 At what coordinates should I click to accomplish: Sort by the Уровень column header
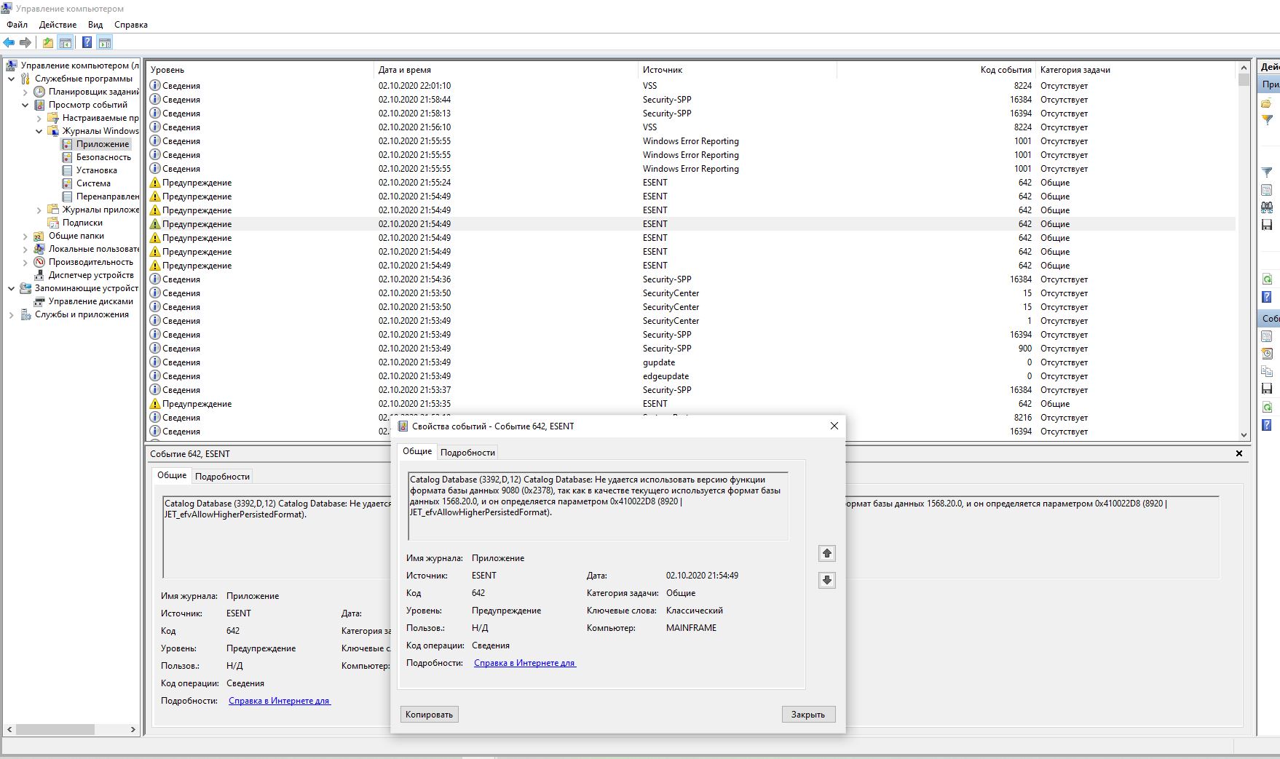click(260, 70)
